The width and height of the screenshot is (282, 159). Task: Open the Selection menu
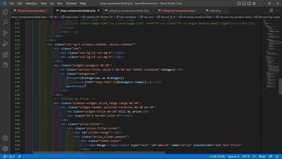[31, 4]
